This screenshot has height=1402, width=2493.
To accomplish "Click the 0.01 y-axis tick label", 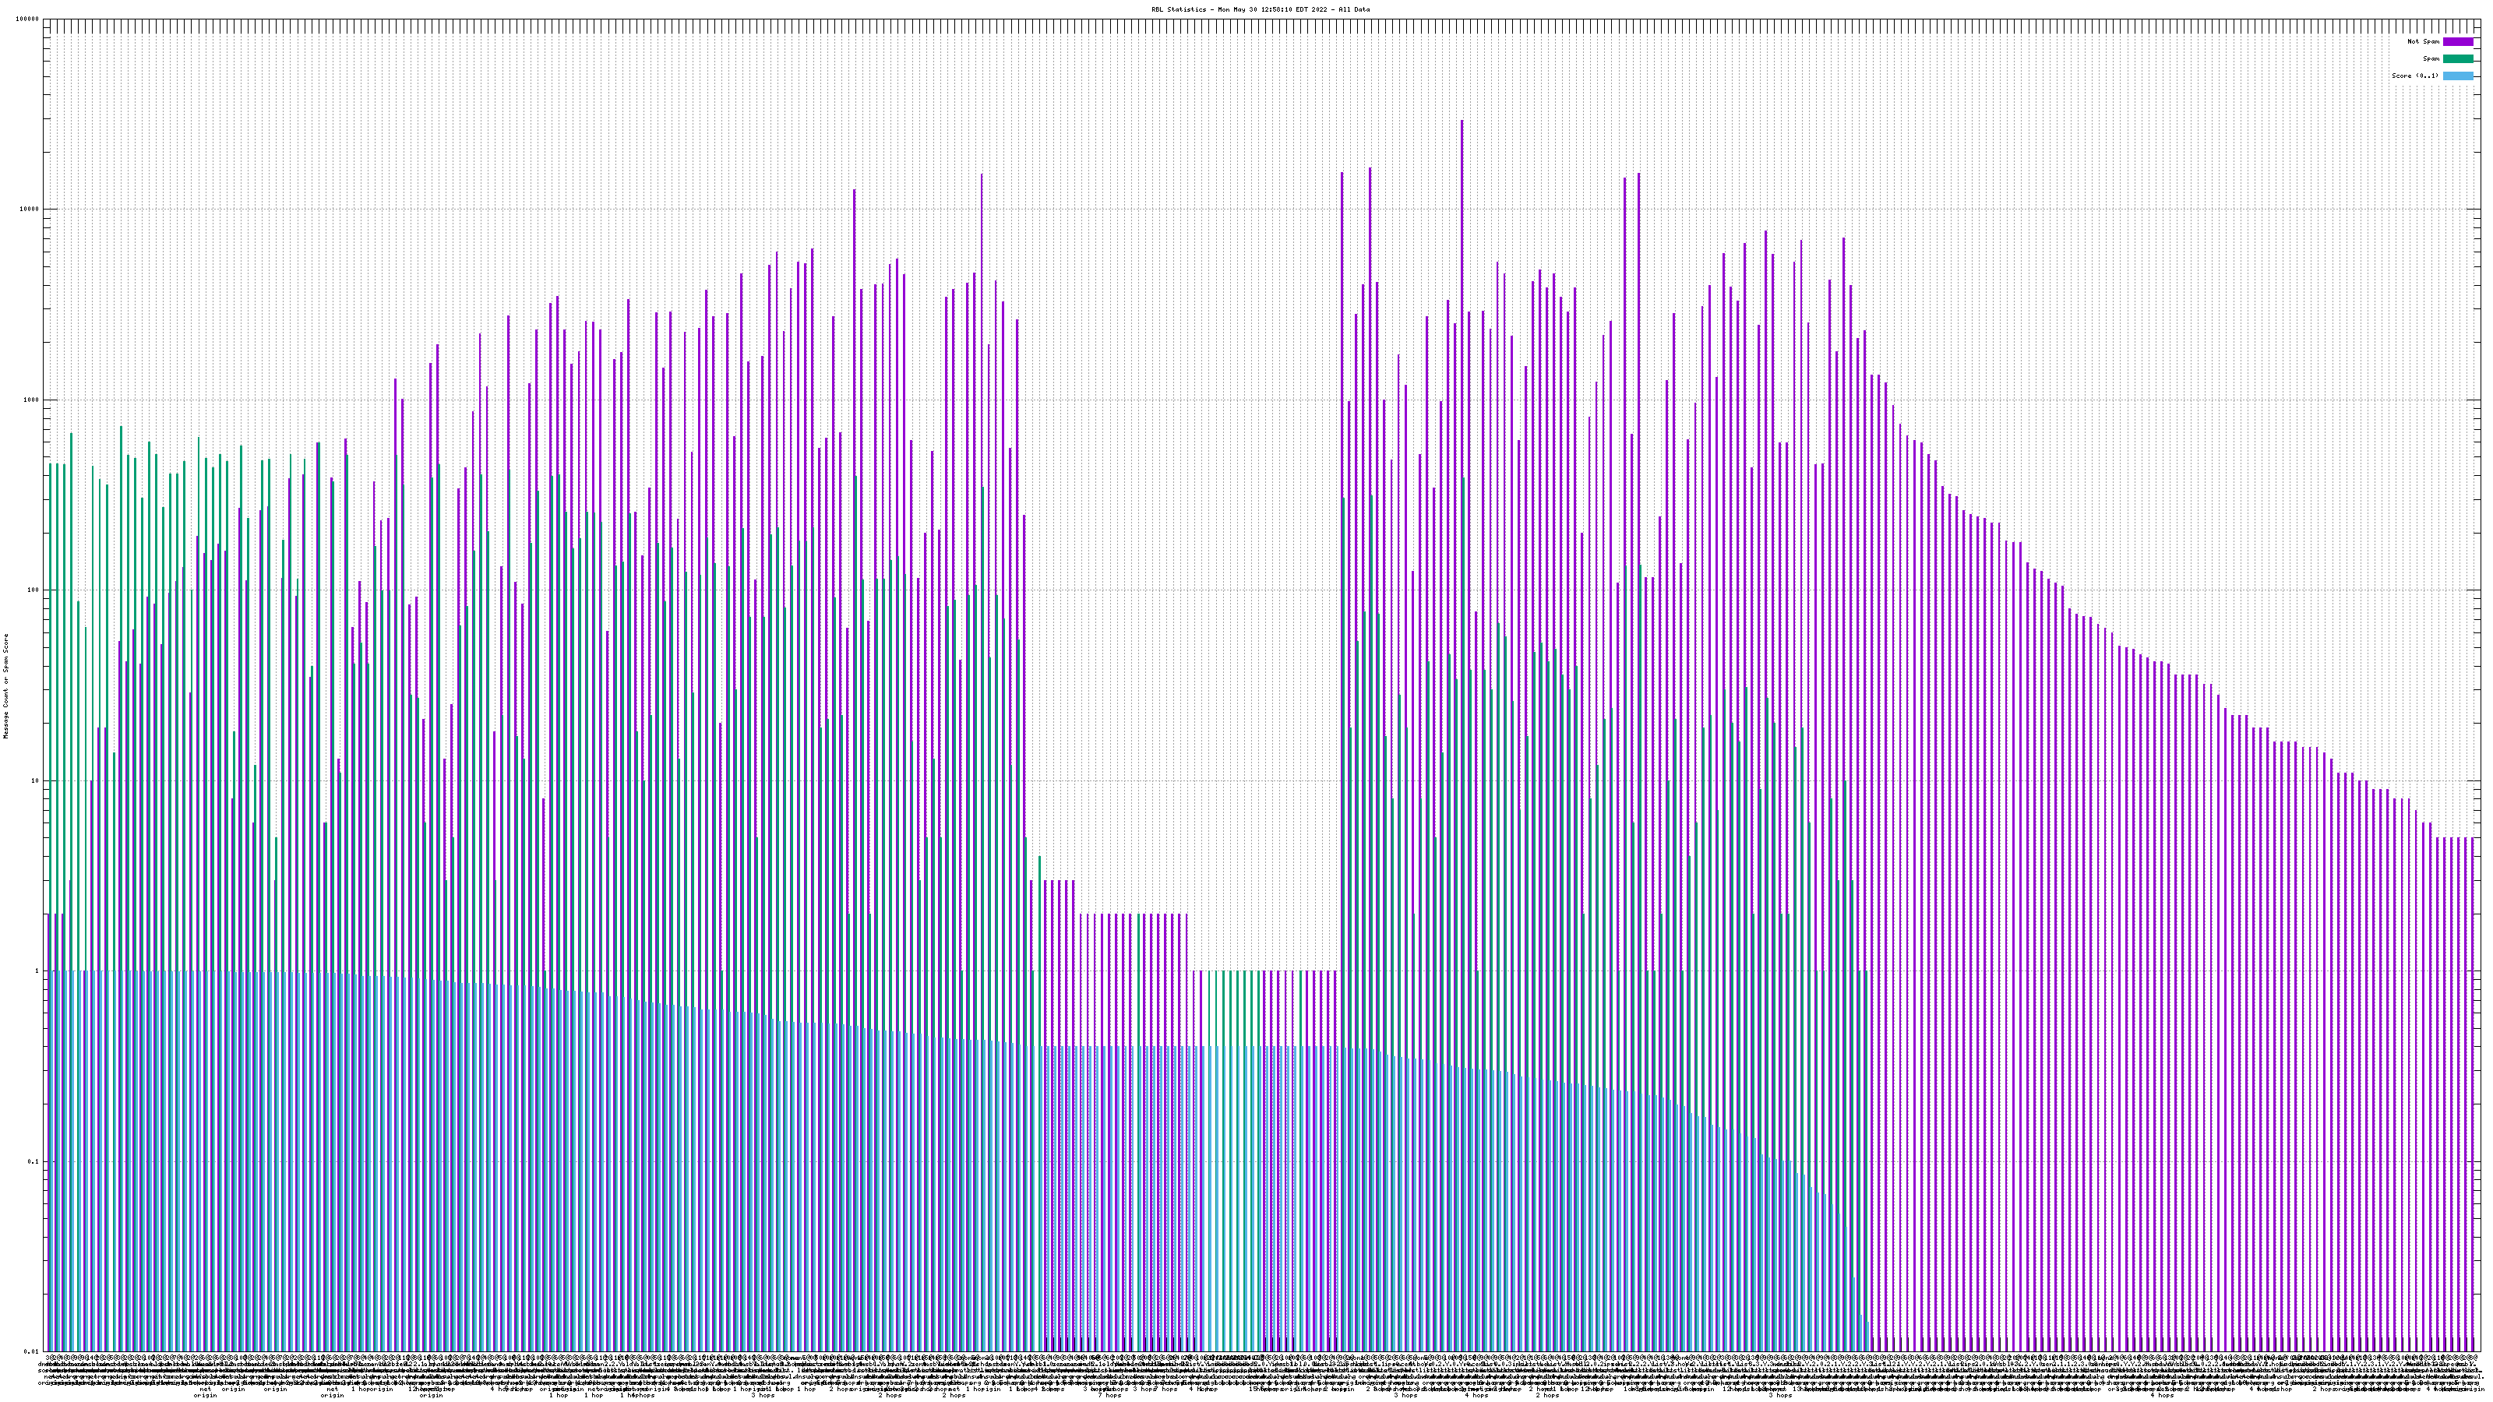I will pos(33,1351).
